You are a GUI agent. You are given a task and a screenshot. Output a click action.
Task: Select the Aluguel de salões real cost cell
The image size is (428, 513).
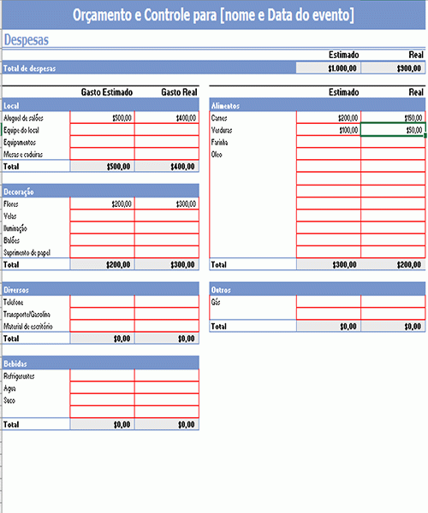coord(167,117)
